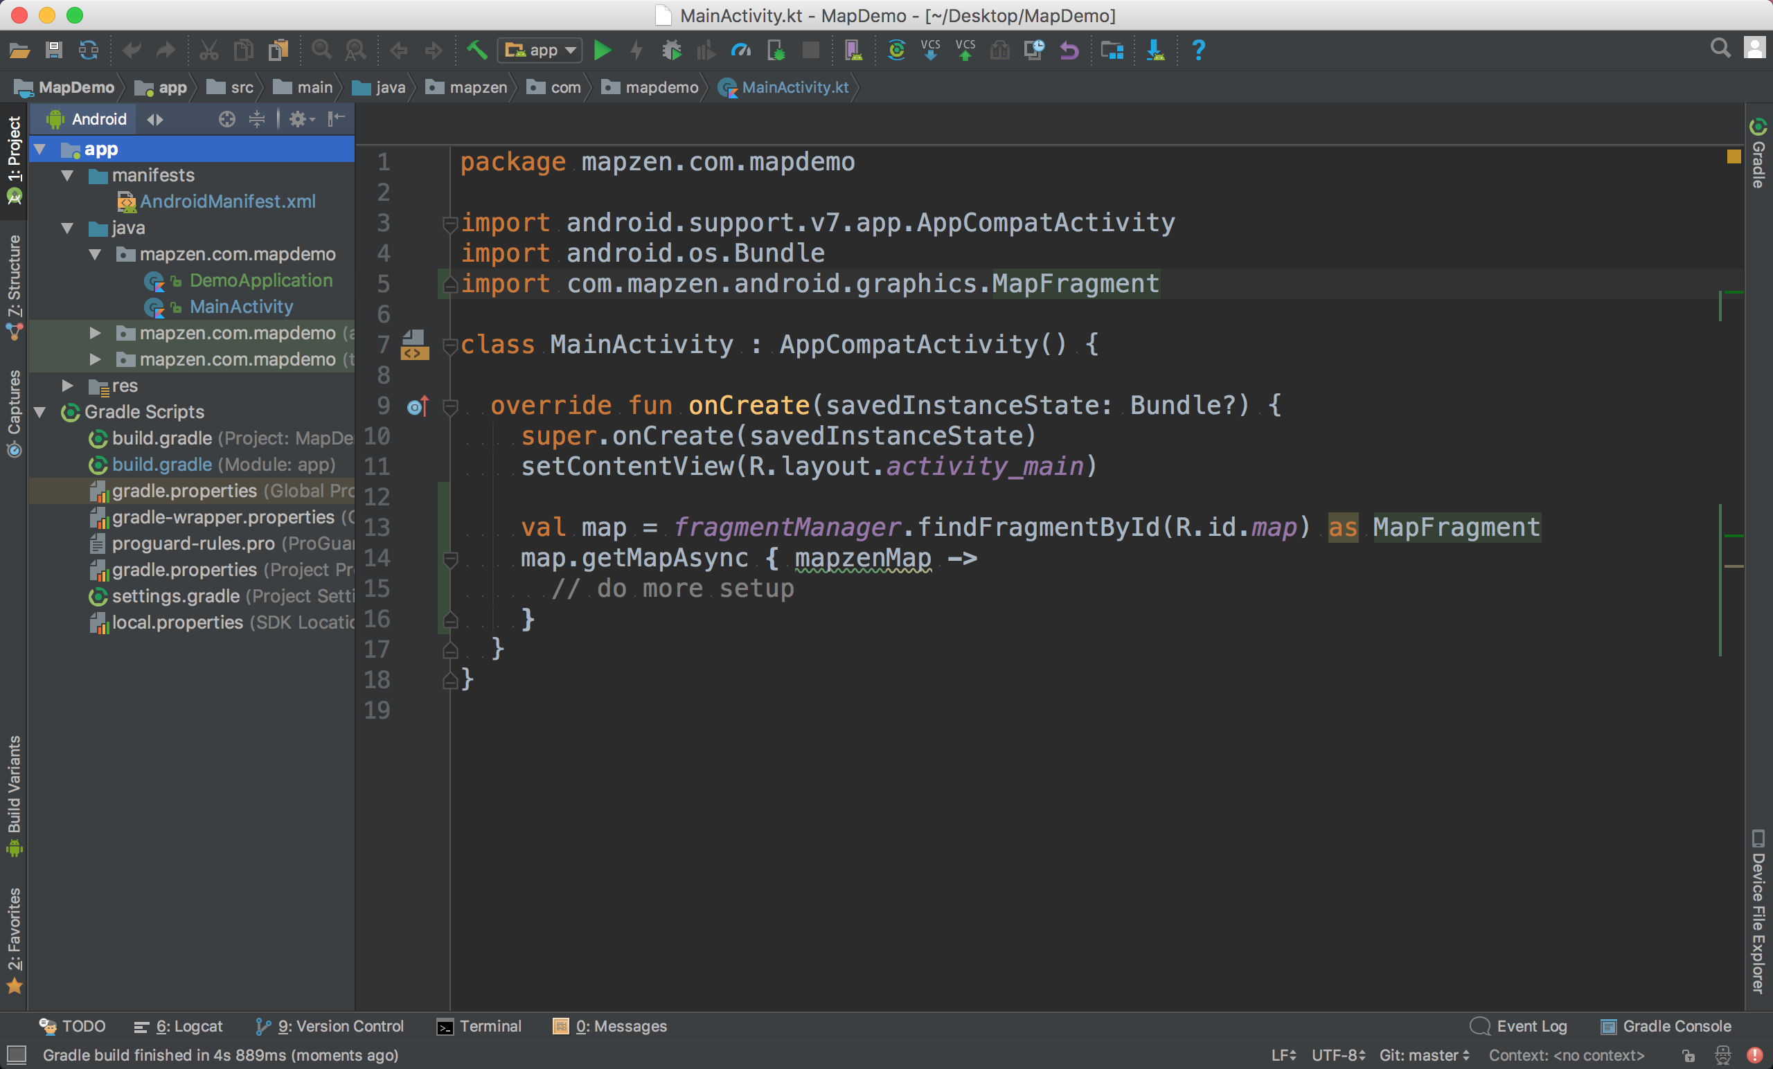
Task: Click the Make Project hammer icon
Action: 476,50
